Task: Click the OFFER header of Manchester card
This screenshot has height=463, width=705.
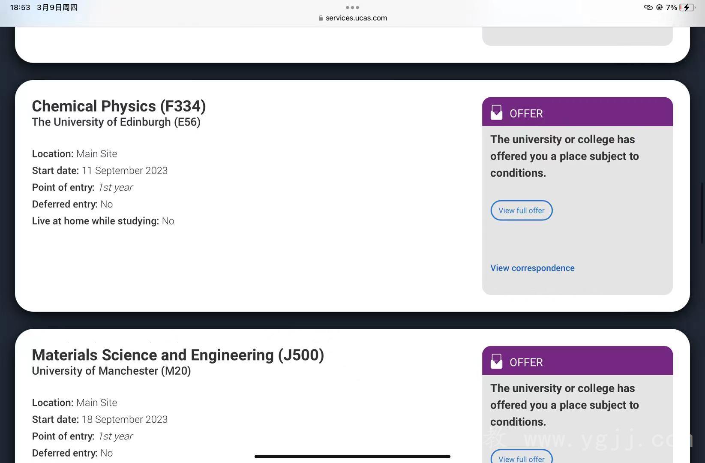Action: 577,361
